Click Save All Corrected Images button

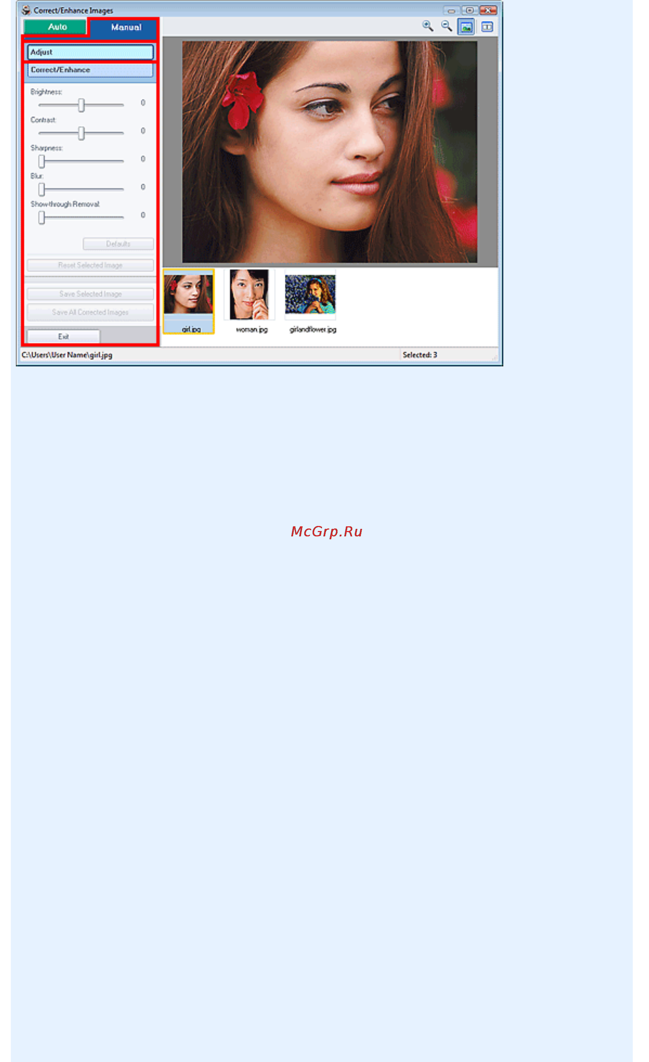coord(90,312)
